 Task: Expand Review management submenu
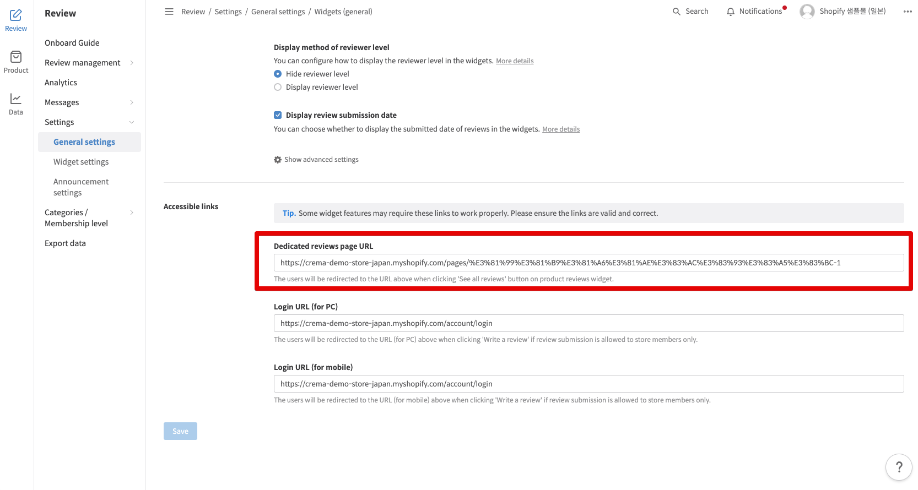(132, 63)
